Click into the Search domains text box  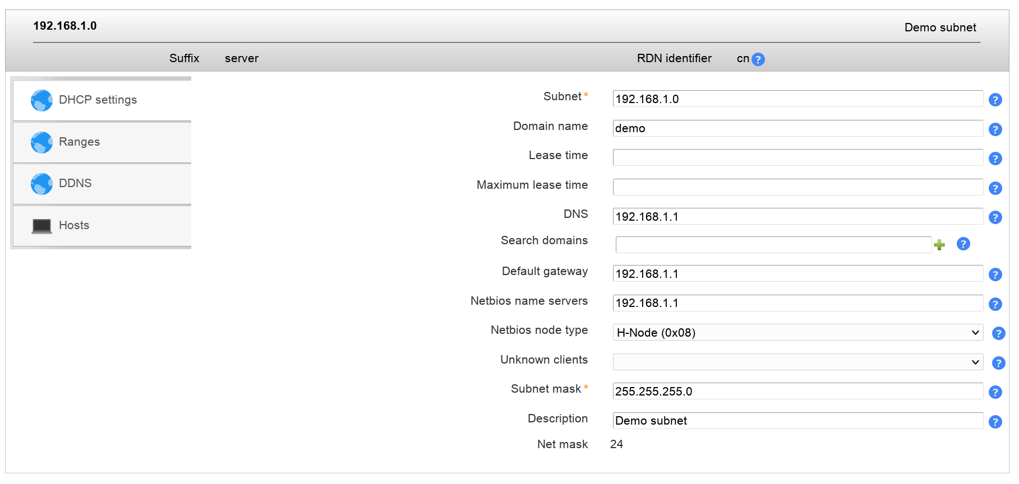773,245
